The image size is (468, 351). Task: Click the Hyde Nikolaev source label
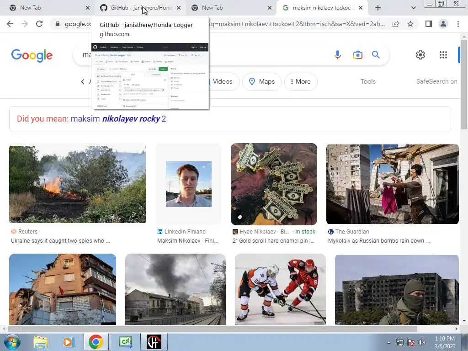[x=261, y=232]
